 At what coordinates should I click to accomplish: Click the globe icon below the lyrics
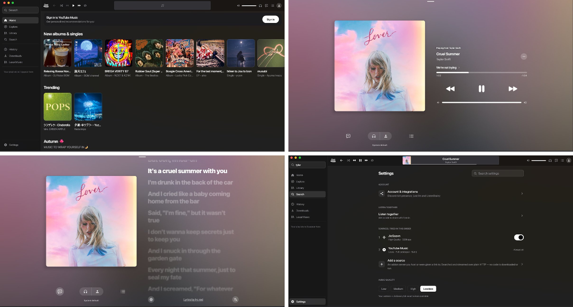[151, 299]
